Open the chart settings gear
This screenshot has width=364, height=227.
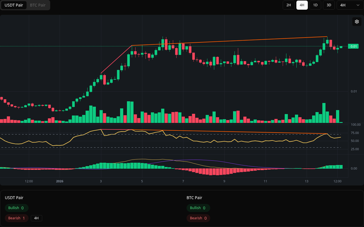click(357, 21)
